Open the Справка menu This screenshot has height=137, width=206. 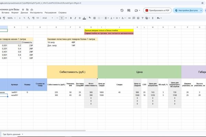62,13
